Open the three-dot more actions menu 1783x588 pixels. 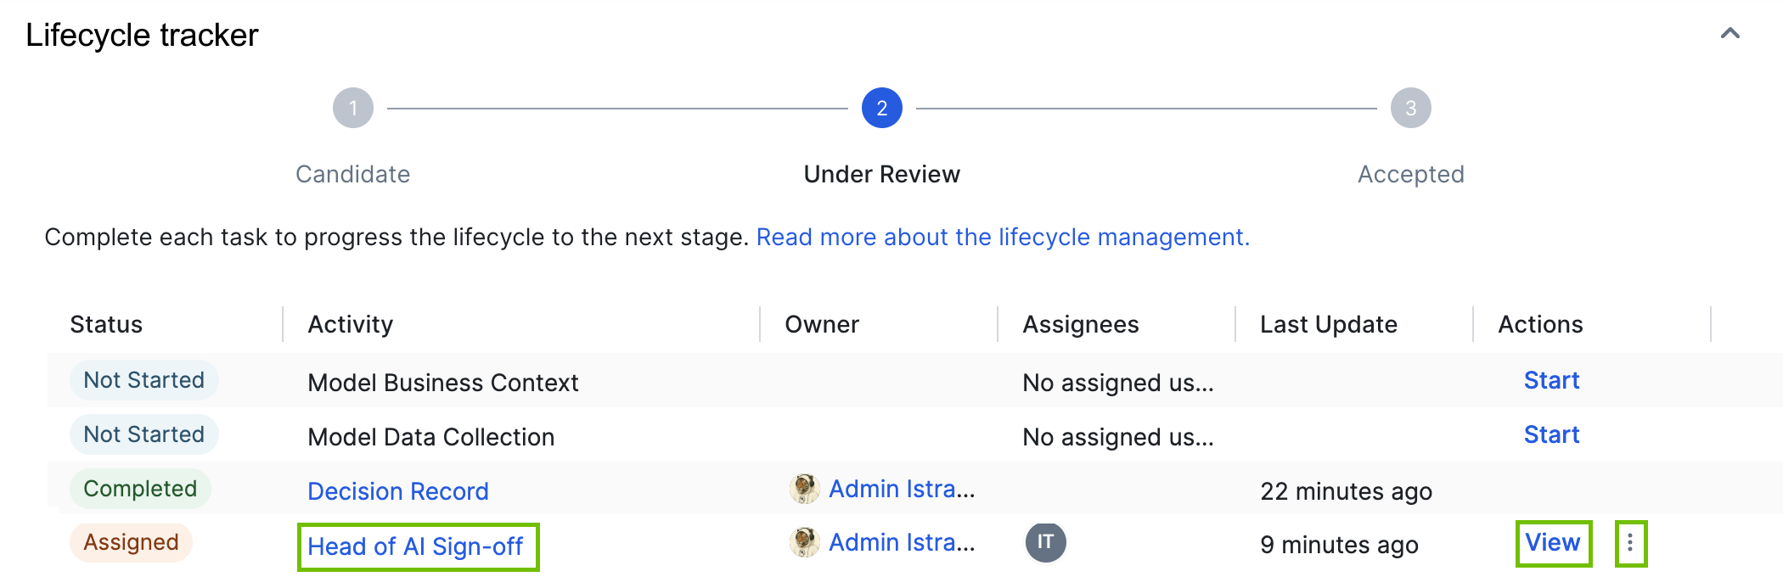tap(1630, 543)
